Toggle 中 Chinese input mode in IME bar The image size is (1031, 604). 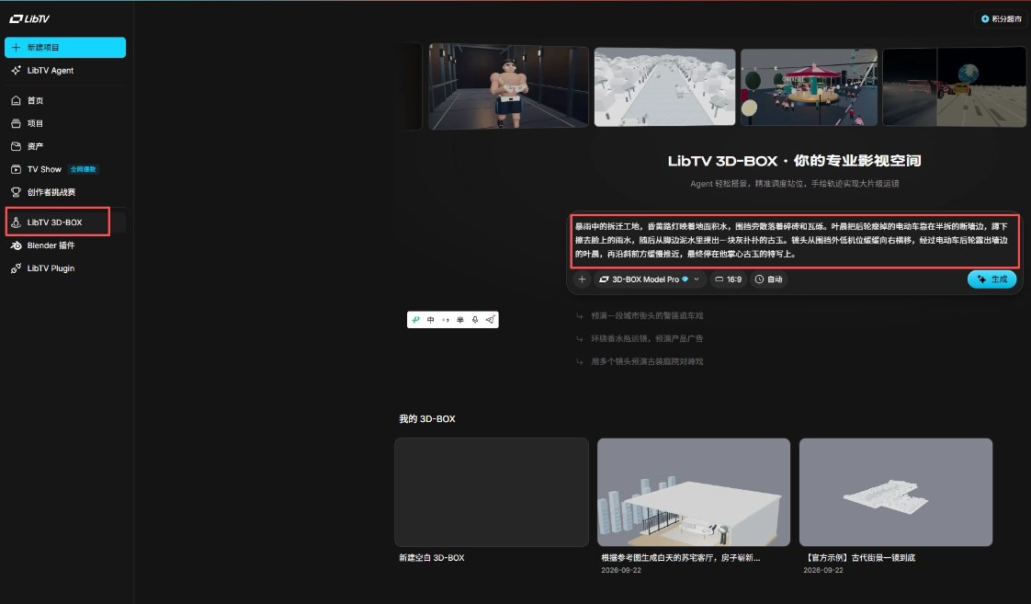tap(431, 320)
